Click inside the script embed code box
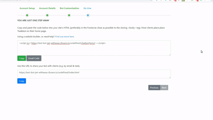Screen dimensions: 213x120 click(94, 48)
